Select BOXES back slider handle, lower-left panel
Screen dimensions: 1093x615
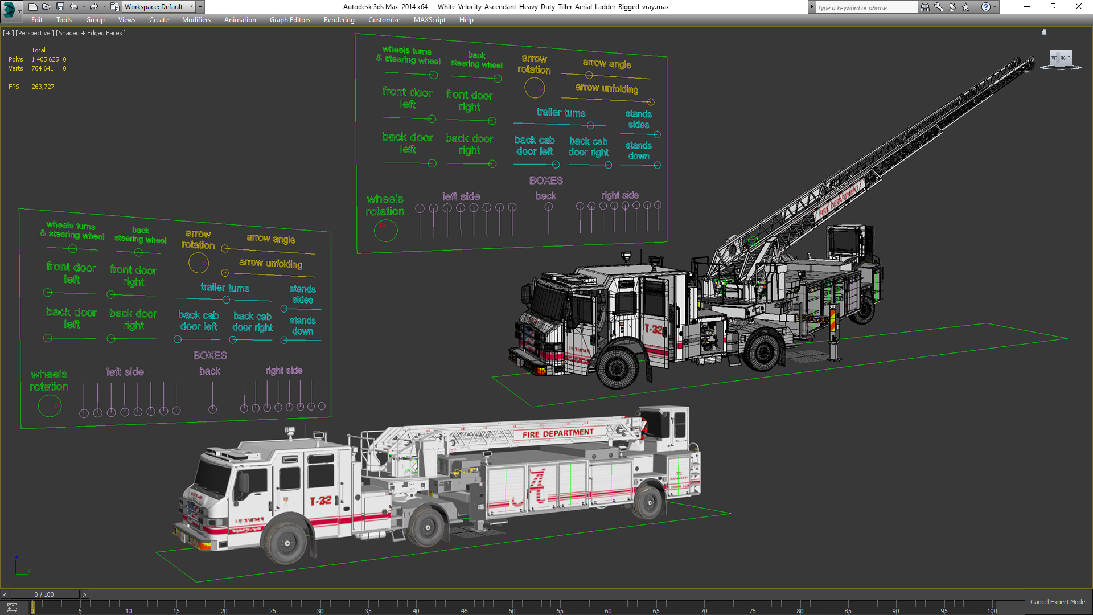point(212,409)
